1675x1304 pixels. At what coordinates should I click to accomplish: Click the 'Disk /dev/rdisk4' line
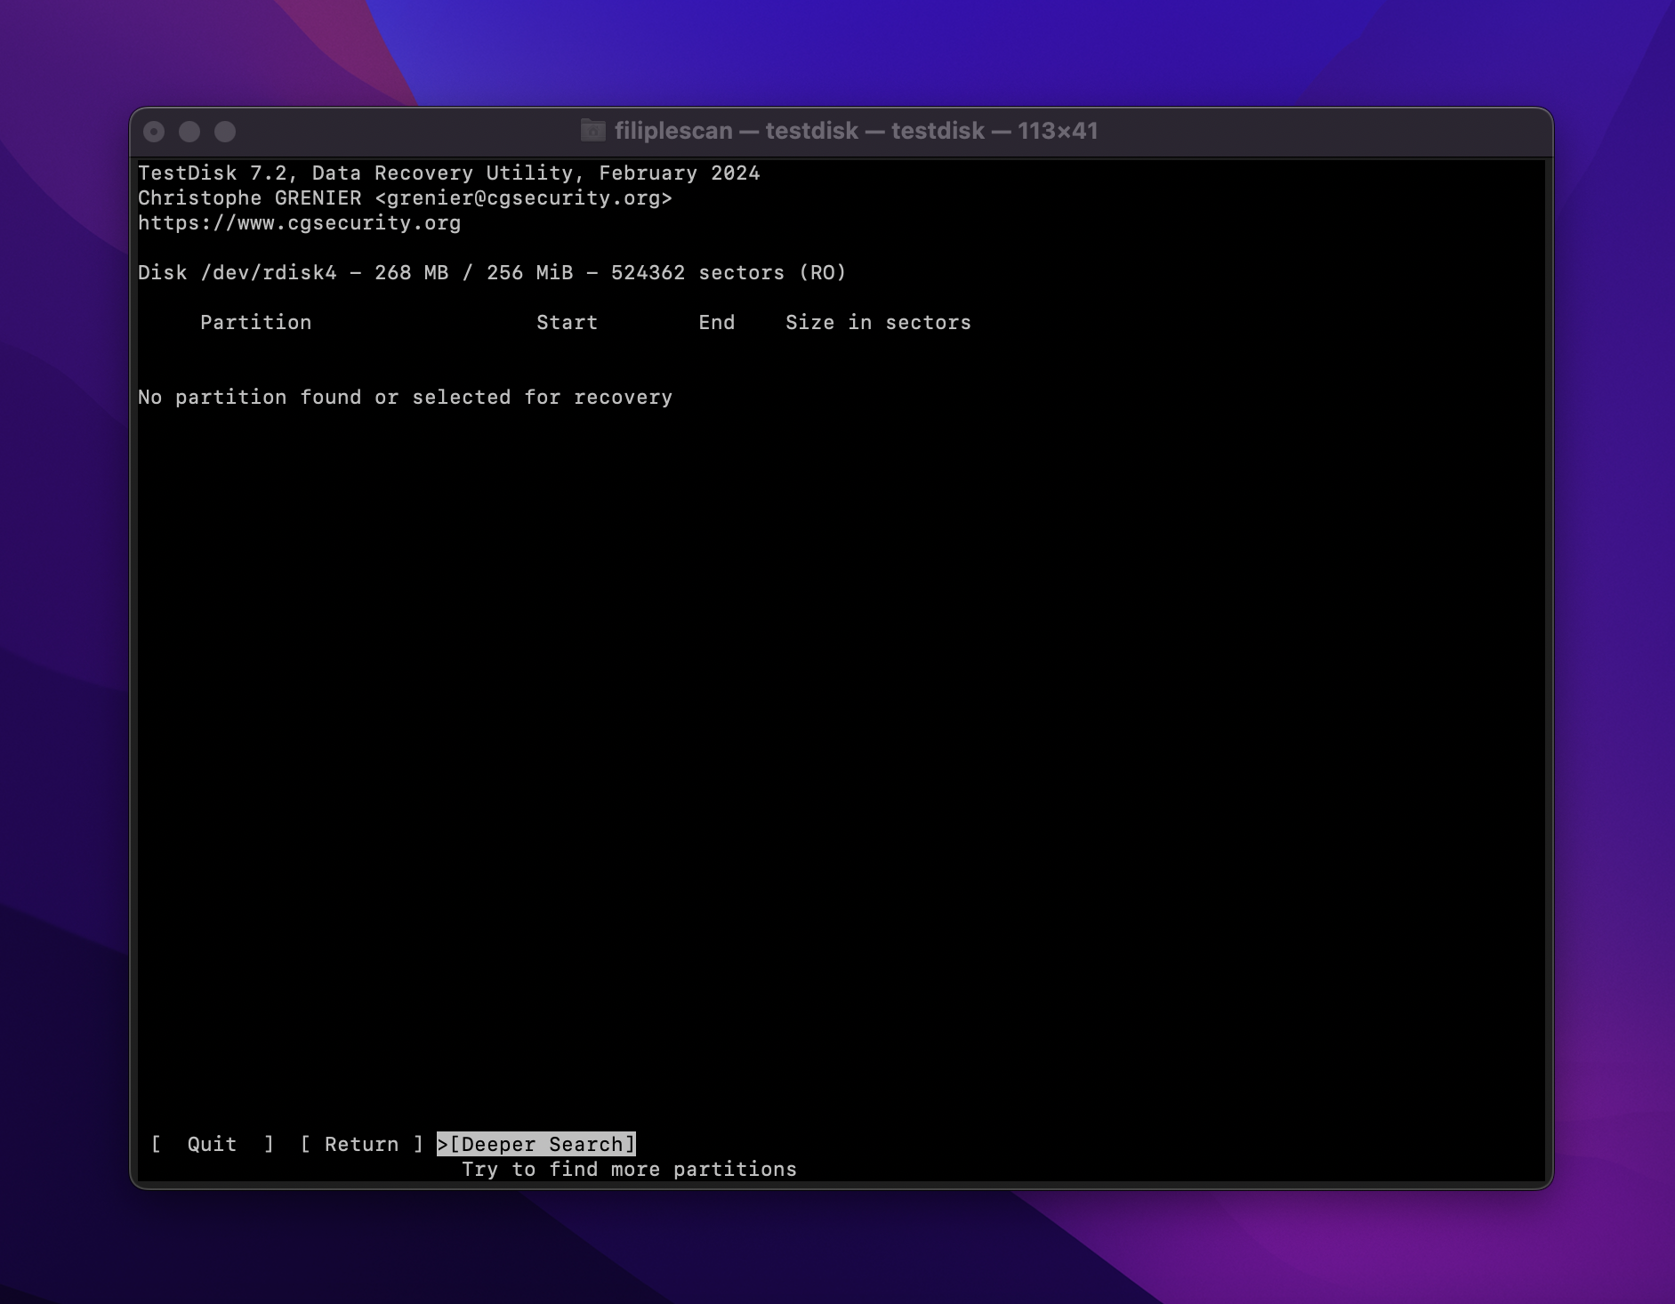pyautogui.click(x=492, y=273)
